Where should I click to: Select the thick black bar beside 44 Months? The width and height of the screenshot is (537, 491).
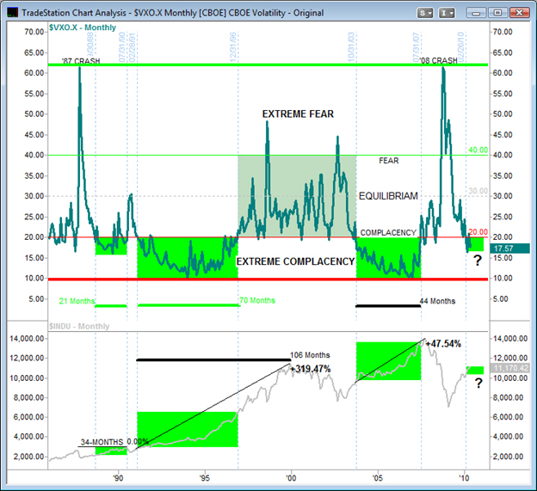pos(388,306)
